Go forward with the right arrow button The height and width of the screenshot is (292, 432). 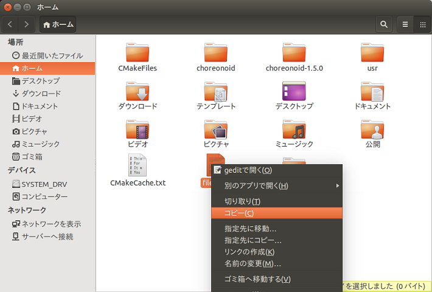[x=27, y=24]
